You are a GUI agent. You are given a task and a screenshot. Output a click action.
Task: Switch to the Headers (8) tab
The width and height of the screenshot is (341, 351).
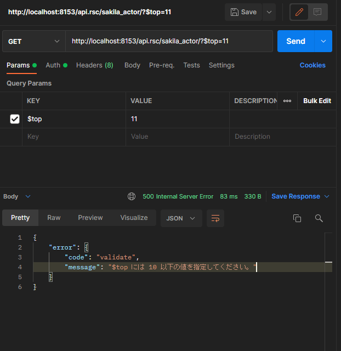(94, 65)
